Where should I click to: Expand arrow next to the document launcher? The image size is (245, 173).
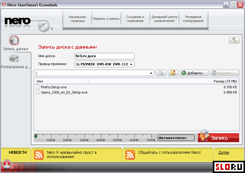click(51, 28)
